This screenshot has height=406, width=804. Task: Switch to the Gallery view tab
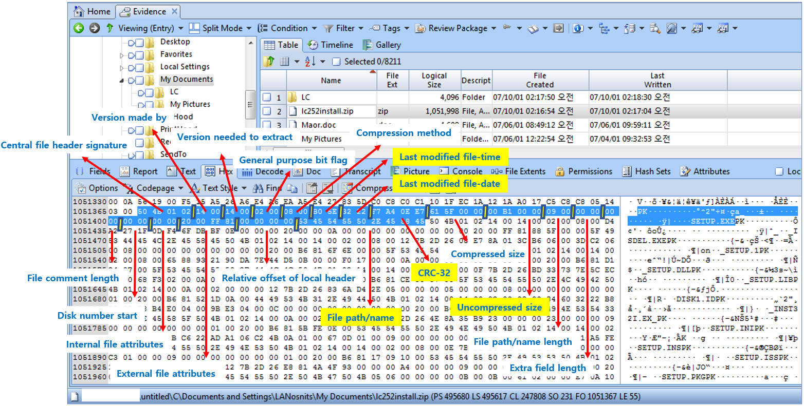(x=382, y=45)
